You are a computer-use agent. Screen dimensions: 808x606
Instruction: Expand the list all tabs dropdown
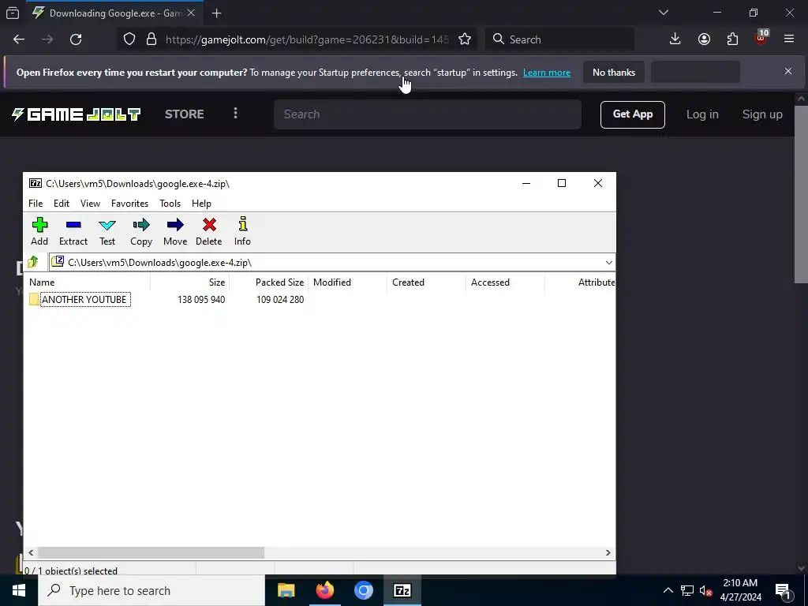(664, 13)
